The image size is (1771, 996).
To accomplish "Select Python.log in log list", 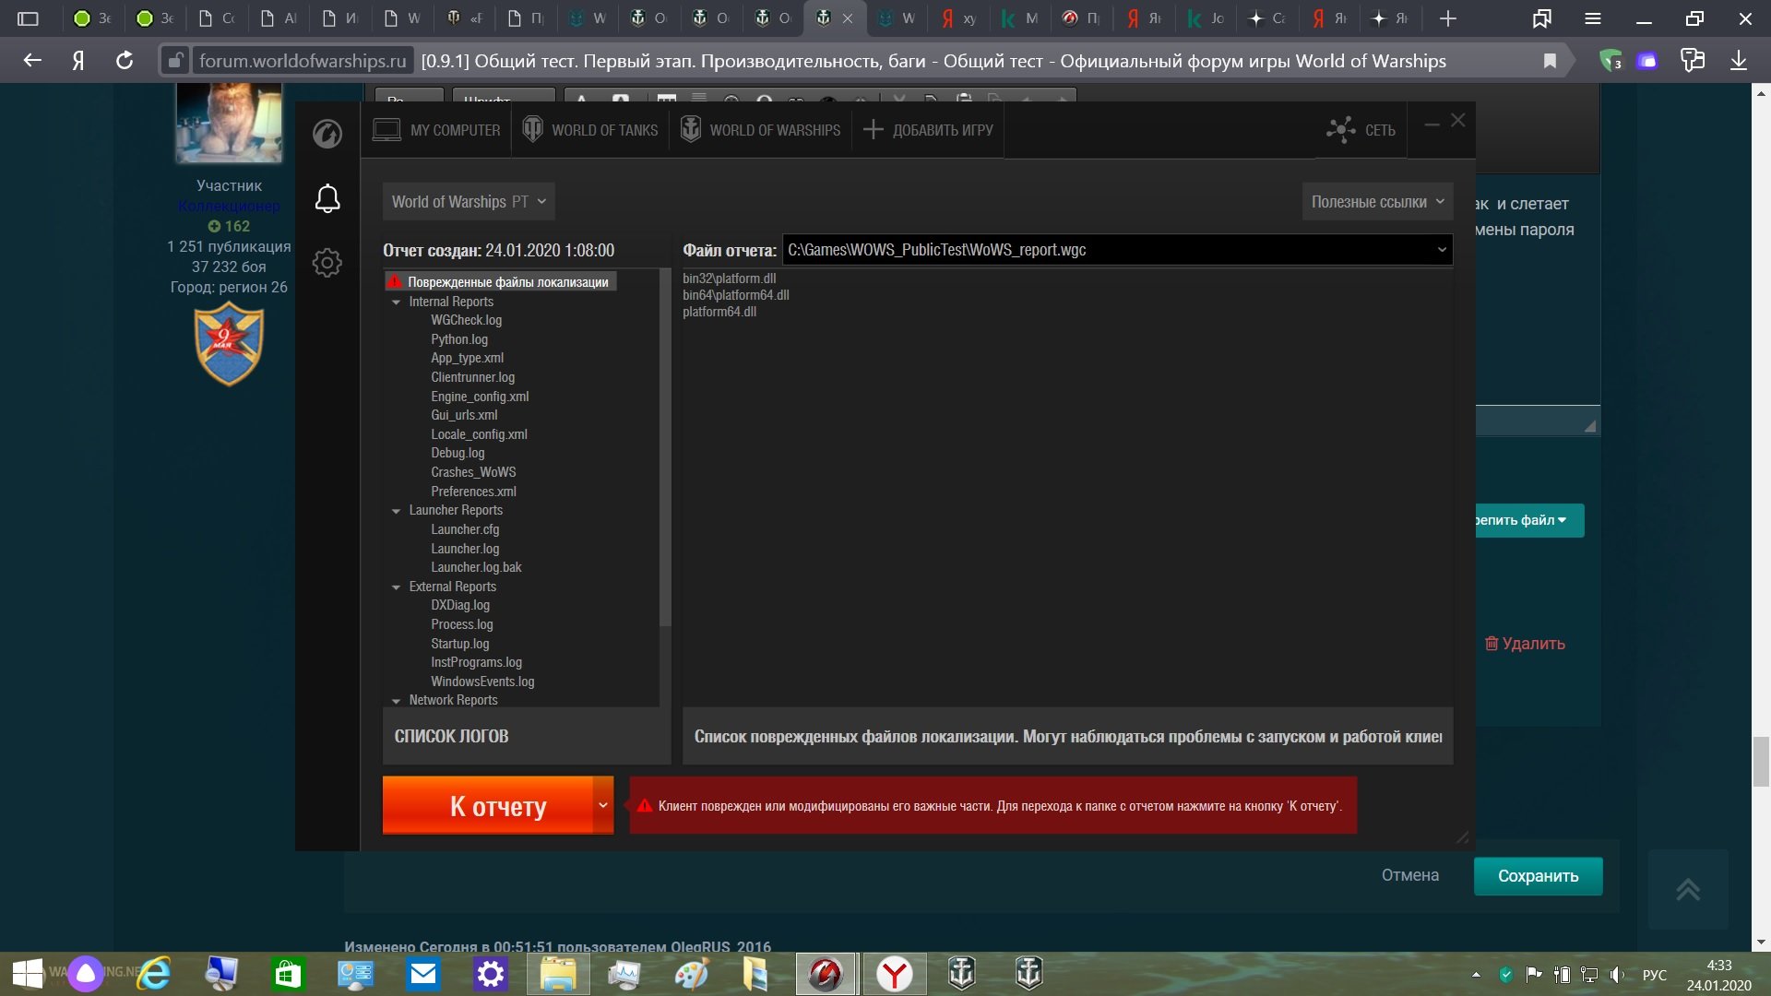I will click(459, 339).
